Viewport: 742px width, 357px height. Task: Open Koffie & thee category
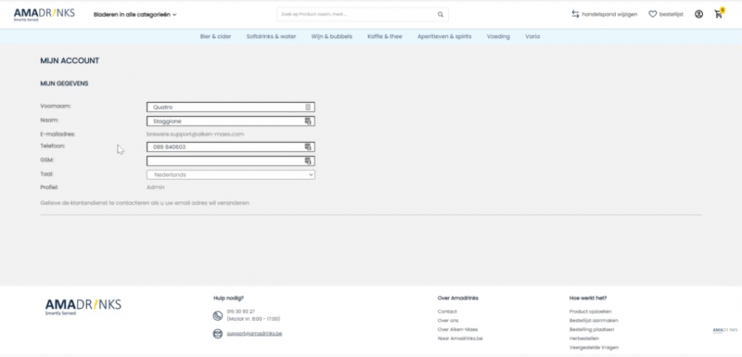click(x=385, y=36)
